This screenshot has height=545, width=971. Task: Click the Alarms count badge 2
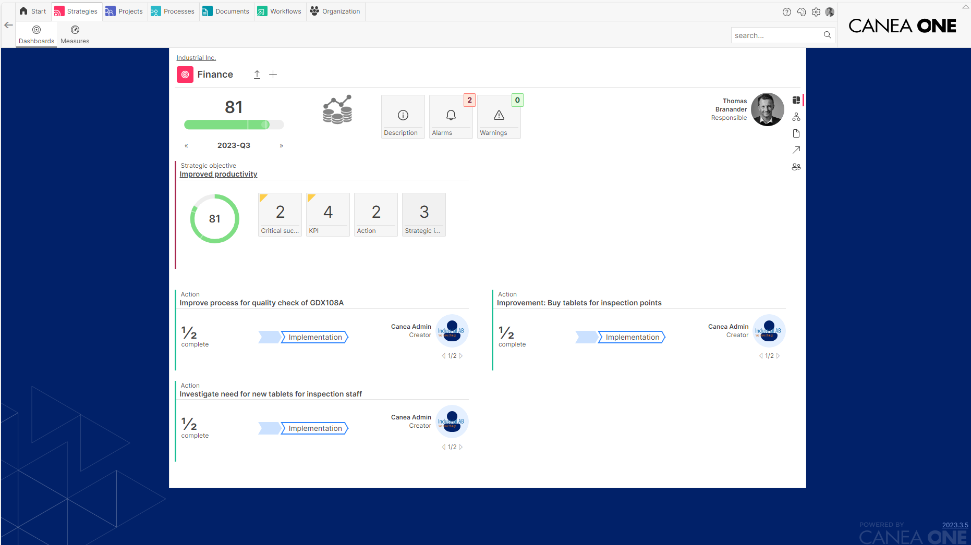pyautogui.click(x=469, y=100)
